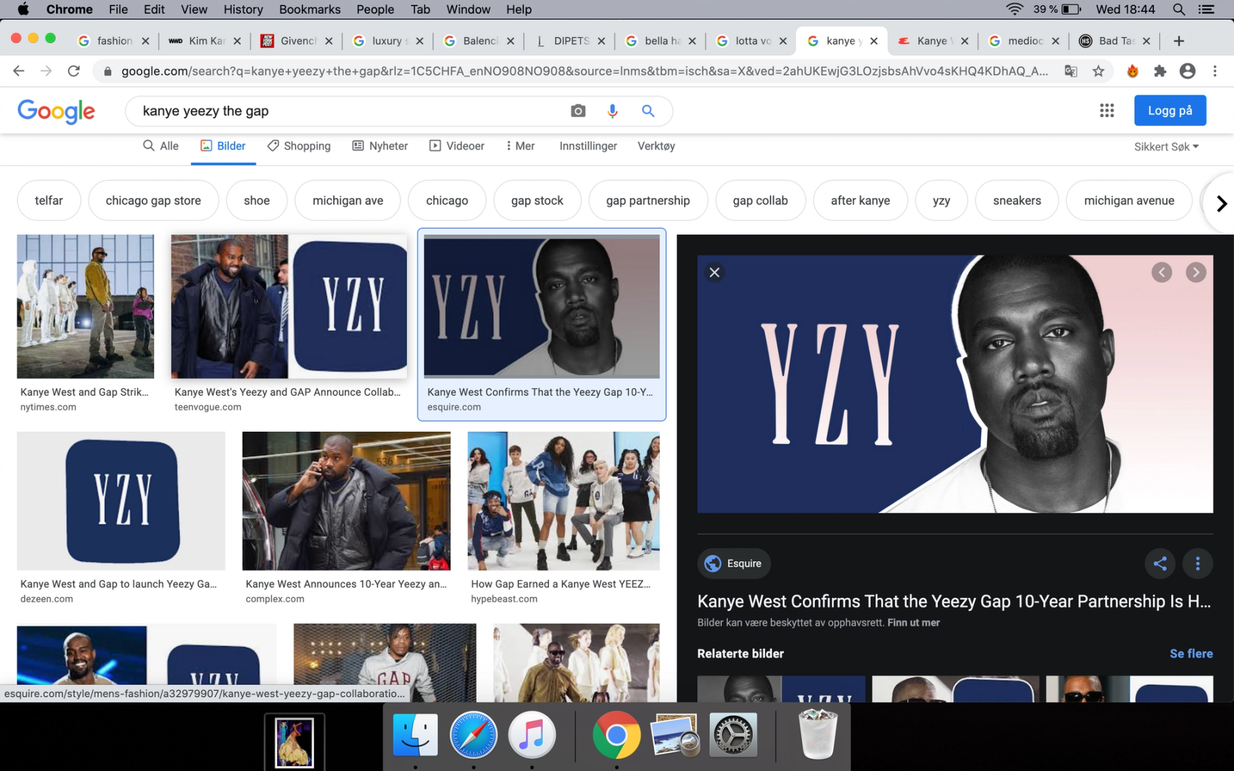Click the Se flere link
The width and height of the screenshot is (1234, 771).
tap(1191, 654)
